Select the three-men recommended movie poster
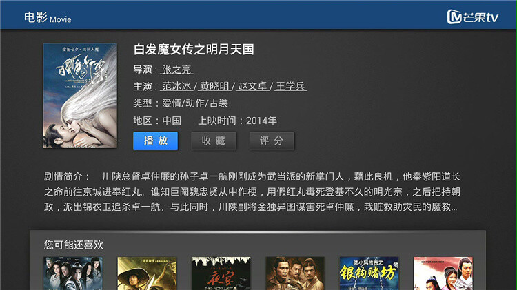 [x=295, y=273]
